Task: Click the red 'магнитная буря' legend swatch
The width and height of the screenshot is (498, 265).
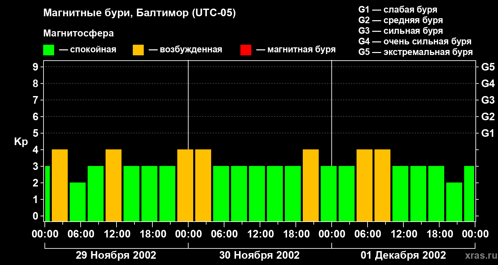Action: point(246,50)
